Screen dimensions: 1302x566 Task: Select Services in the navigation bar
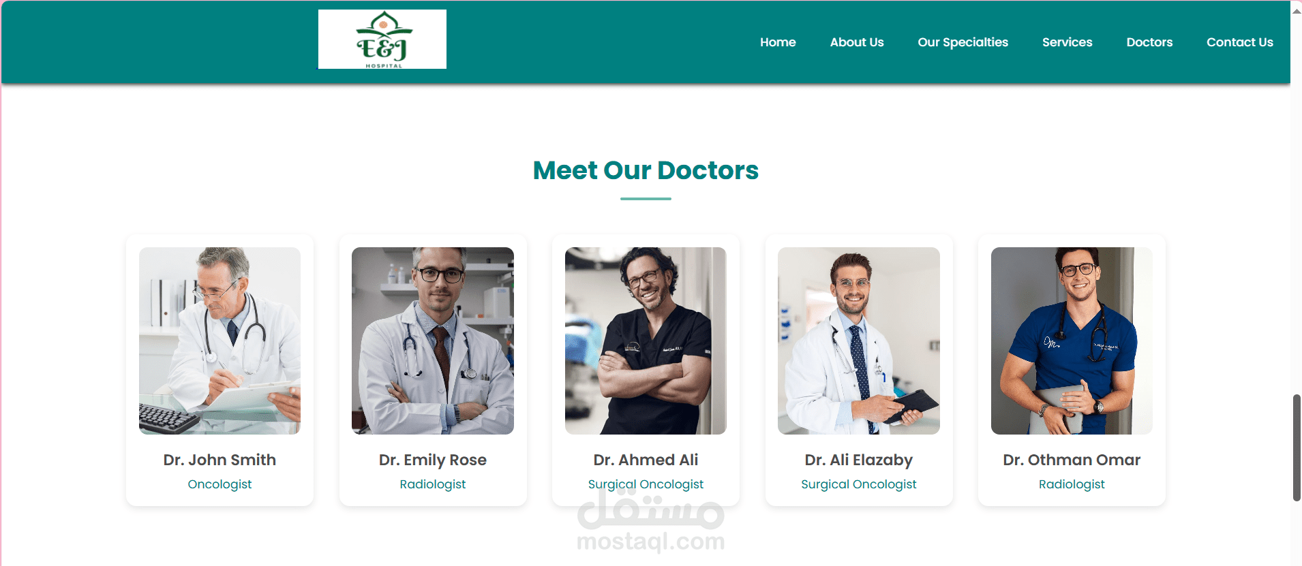pos(1067,42)
